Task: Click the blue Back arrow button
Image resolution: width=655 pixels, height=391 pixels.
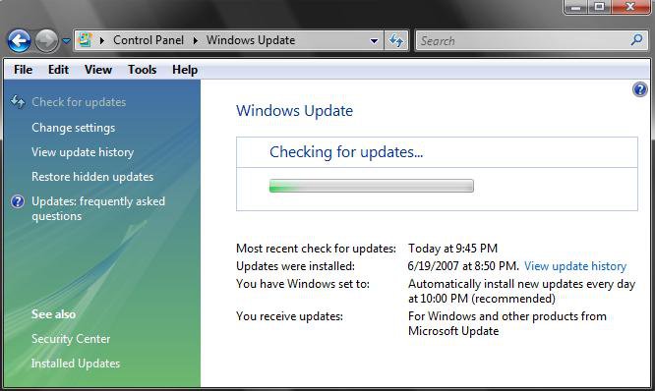Action: [19, 41]
